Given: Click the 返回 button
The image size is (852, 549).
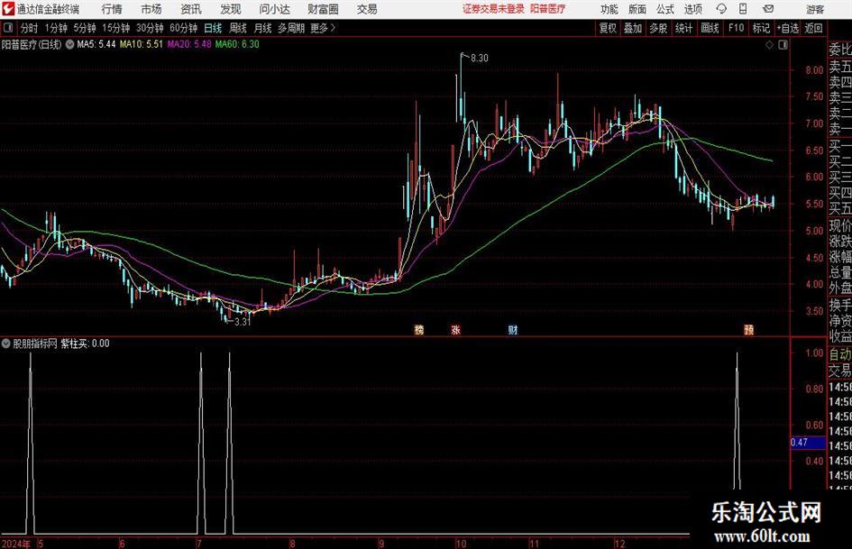Looking at the screenshot, I should click(814, 28).
